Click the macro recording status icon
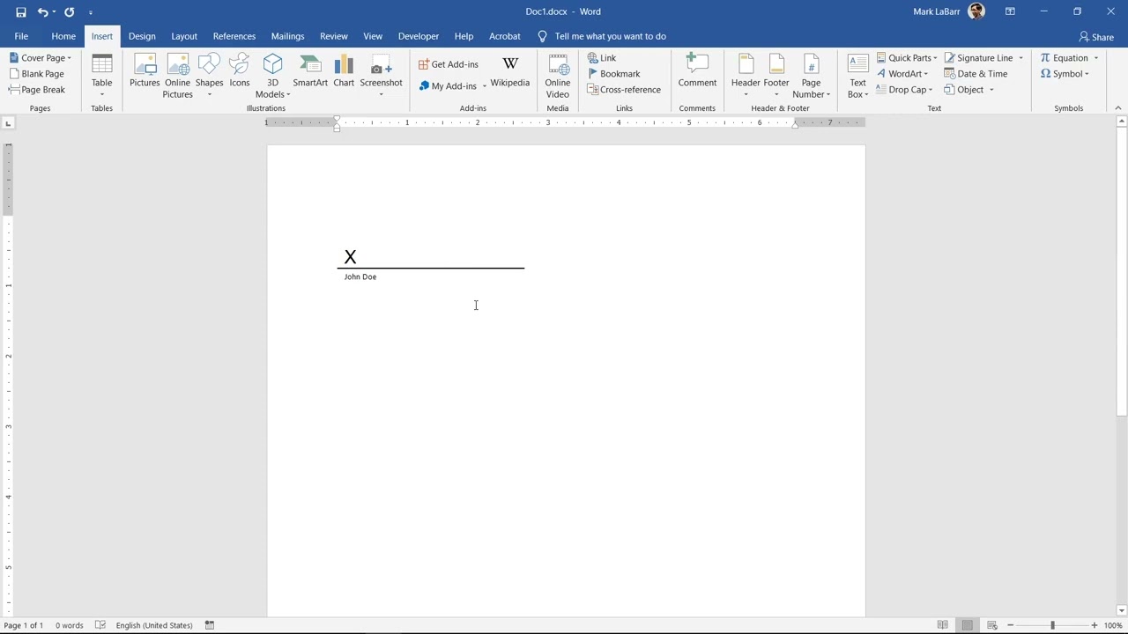This screenshot has height=634, width=1128. pos(210,625)
